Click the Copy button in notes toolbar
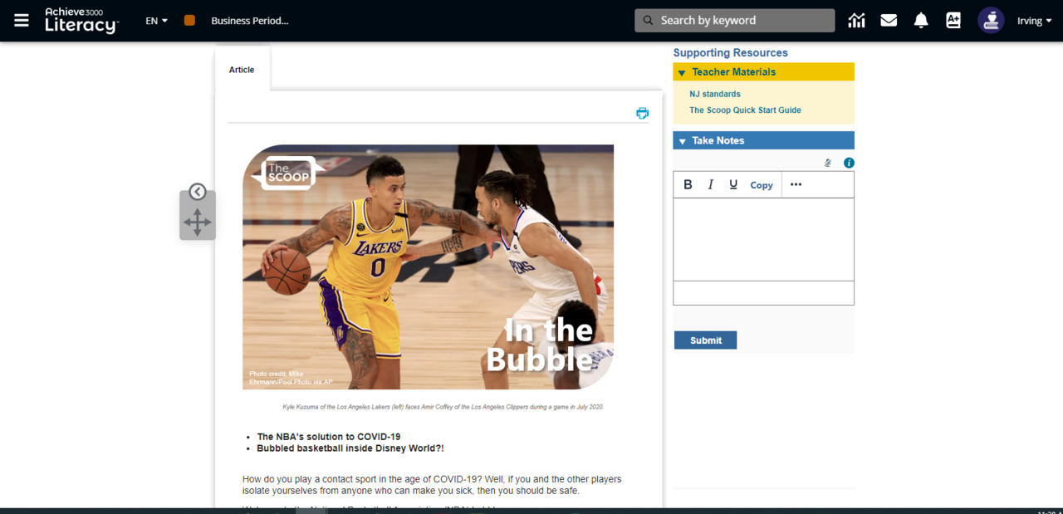This screenshot has width=1063, height=514. click(762, 185)
